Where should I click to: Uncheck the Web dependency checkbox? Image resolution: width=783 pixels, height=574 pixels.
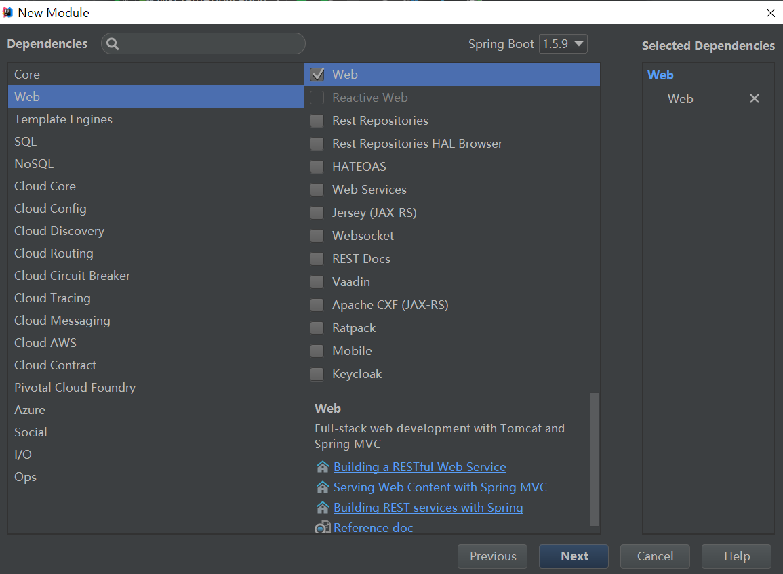click(x=317, y=75)
